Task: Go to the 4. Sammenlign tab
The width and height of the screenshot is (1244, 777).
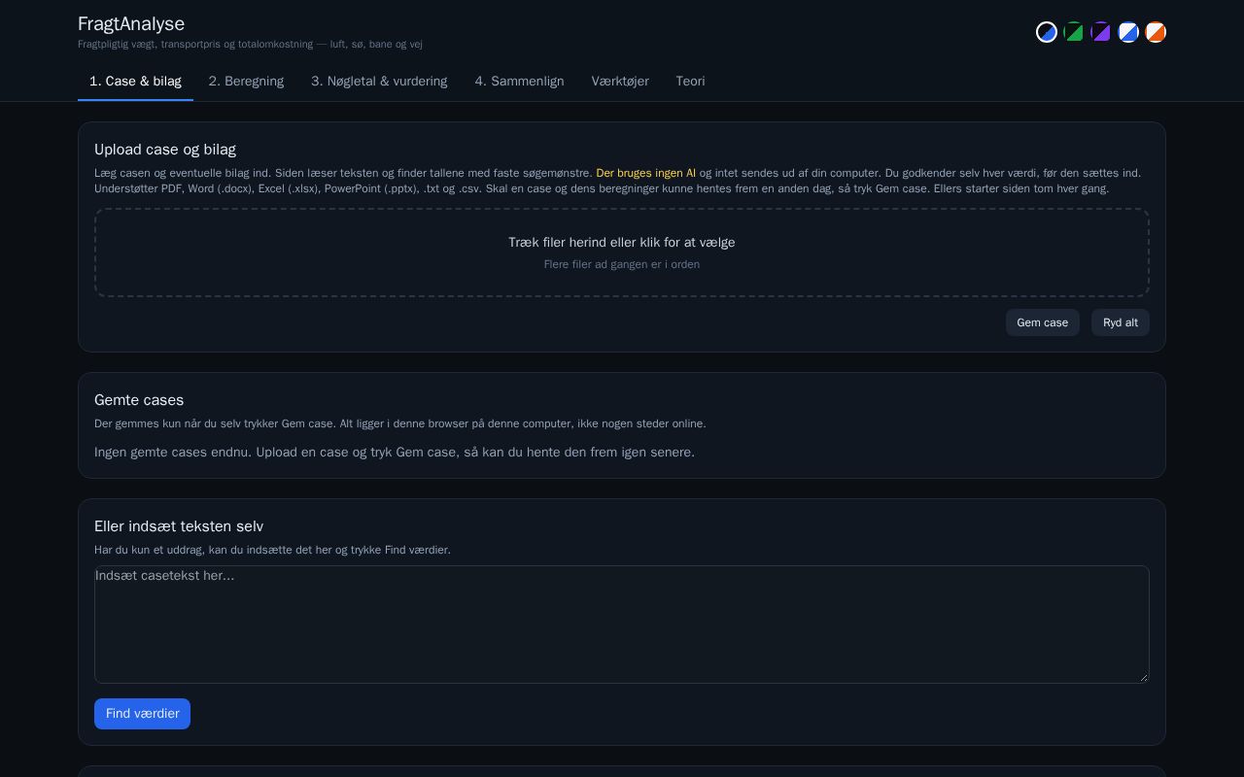Action: (x=519, y=82)
